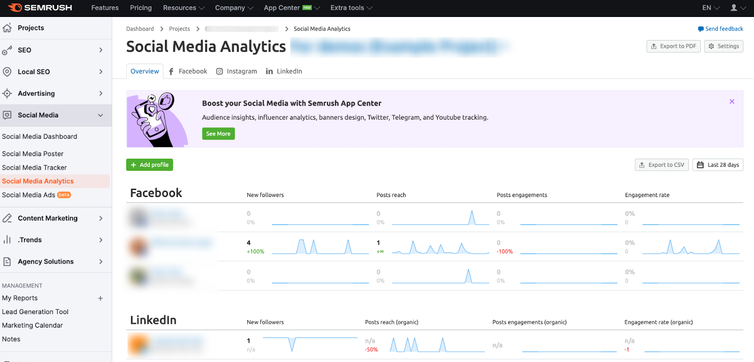This screenshot has width=754, height=362.
Task: Click the Instagram tab icon
Action: pyautogui.click(x=220, y=71)
